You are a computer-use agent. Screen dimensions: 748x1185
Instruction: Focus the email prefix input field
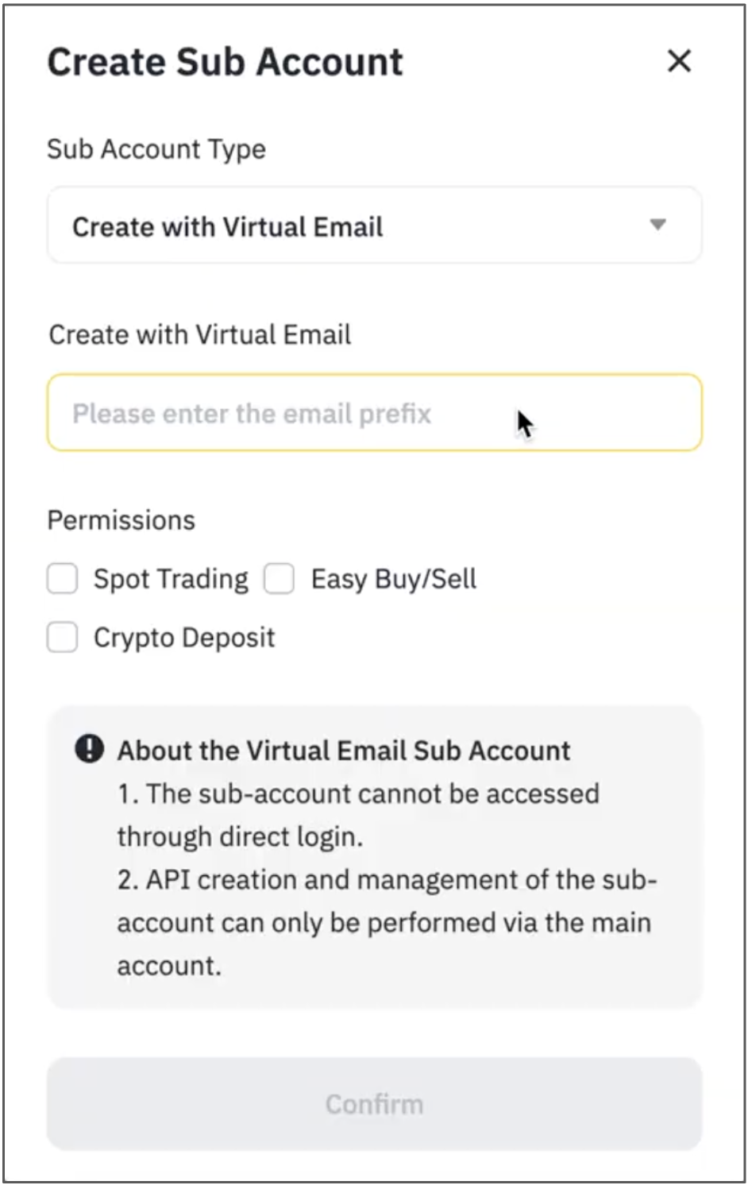pos(373,413)
